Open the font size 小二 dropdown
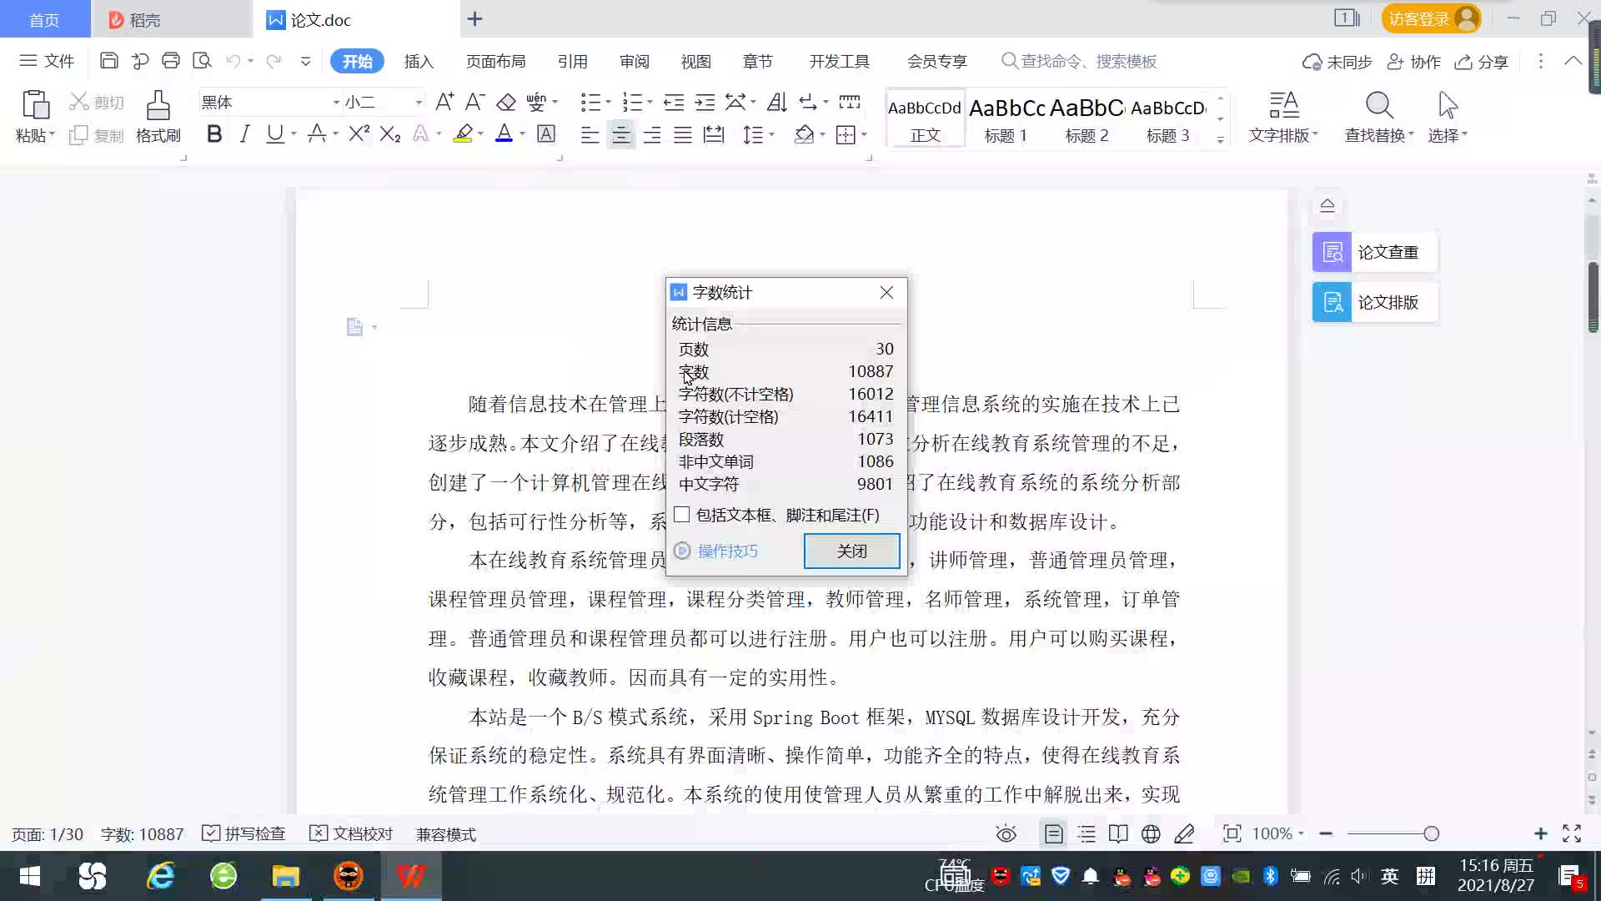The height and width of the screenshot is (901, 1601). 419,103
